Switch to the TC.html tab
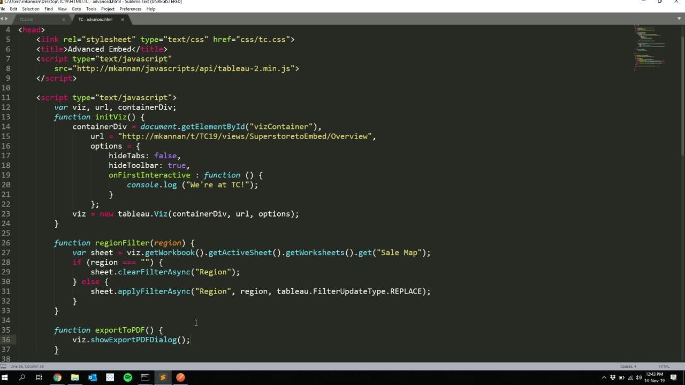Screen dimensions: 685x385 (27, 19)
